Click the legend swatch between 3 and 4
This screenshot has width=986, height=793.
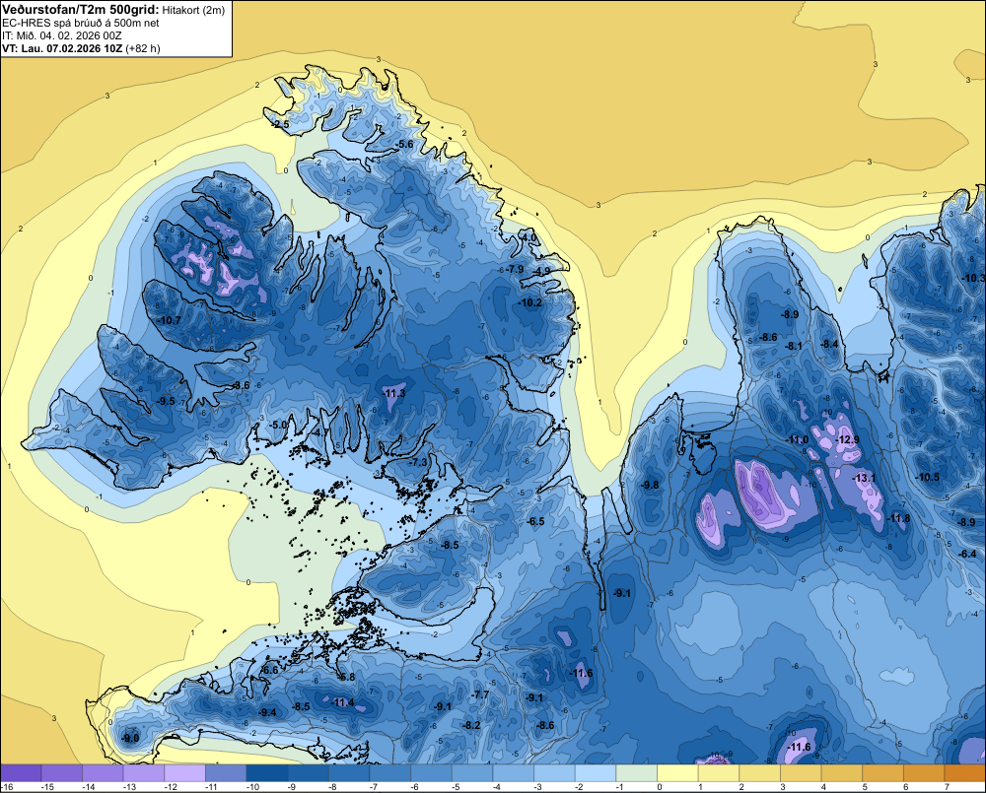(801, 772)
